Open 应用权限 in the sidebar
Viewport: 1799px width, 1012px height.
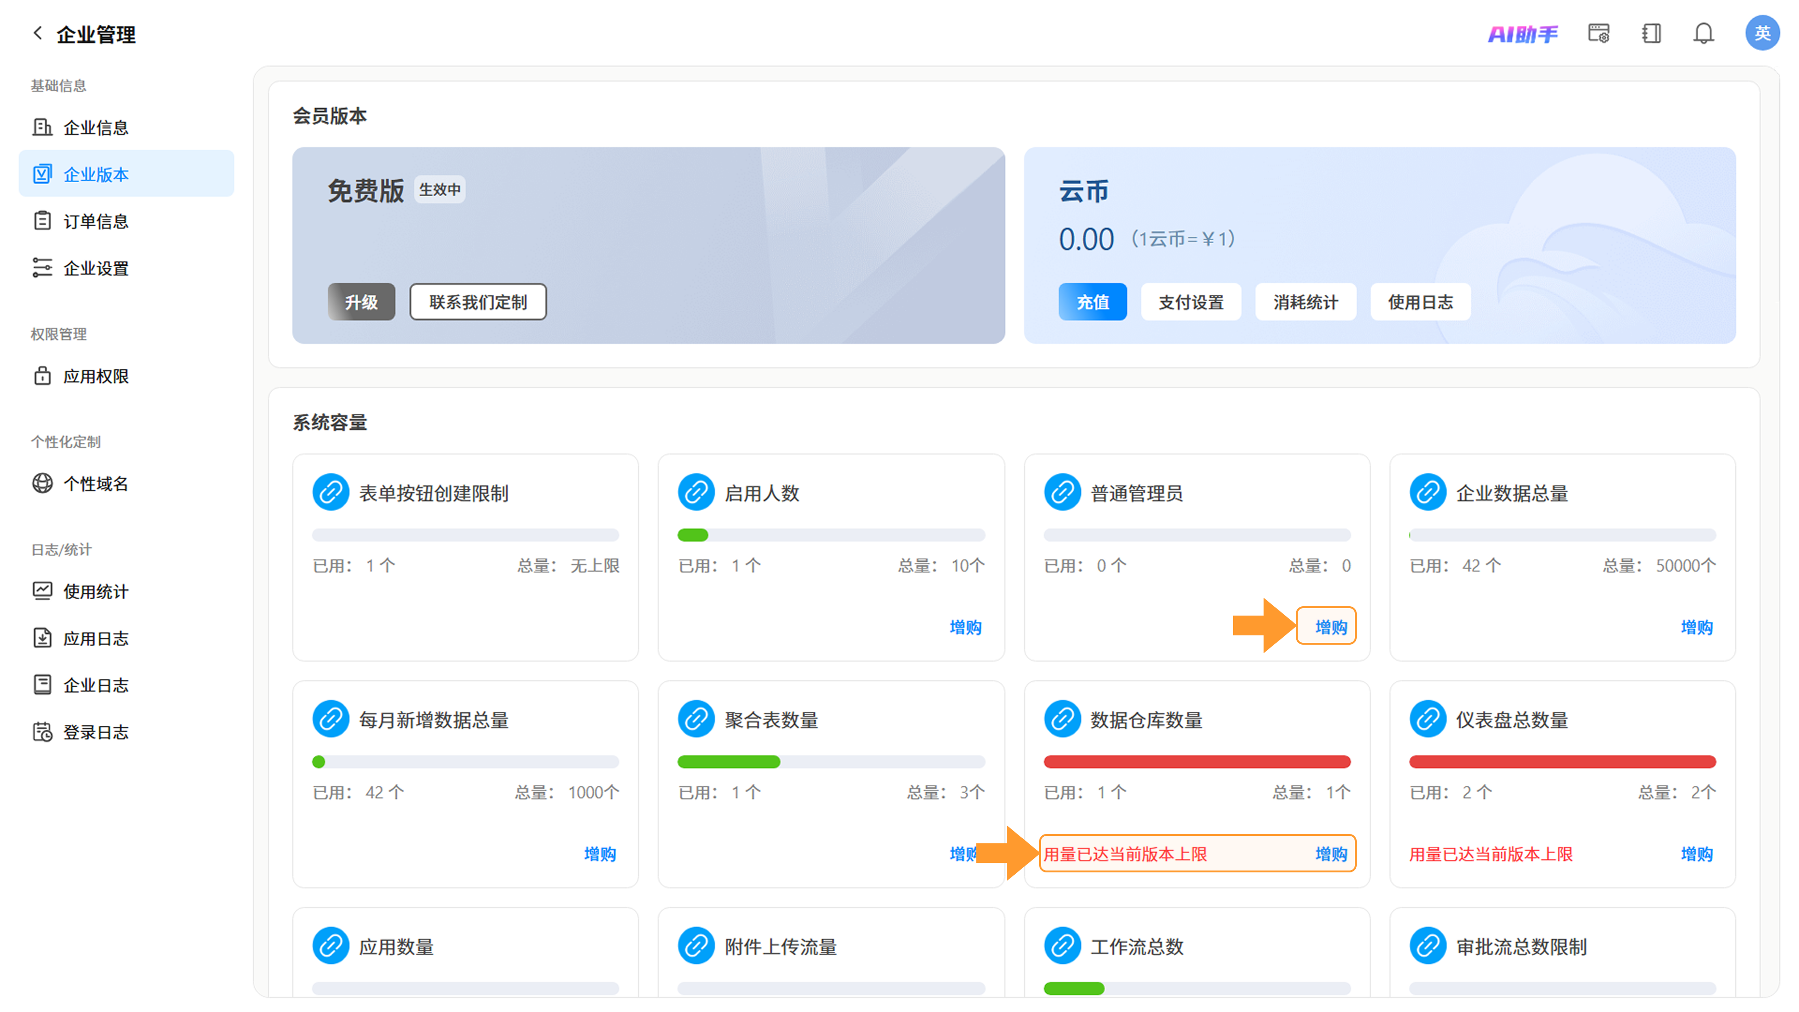126,376
